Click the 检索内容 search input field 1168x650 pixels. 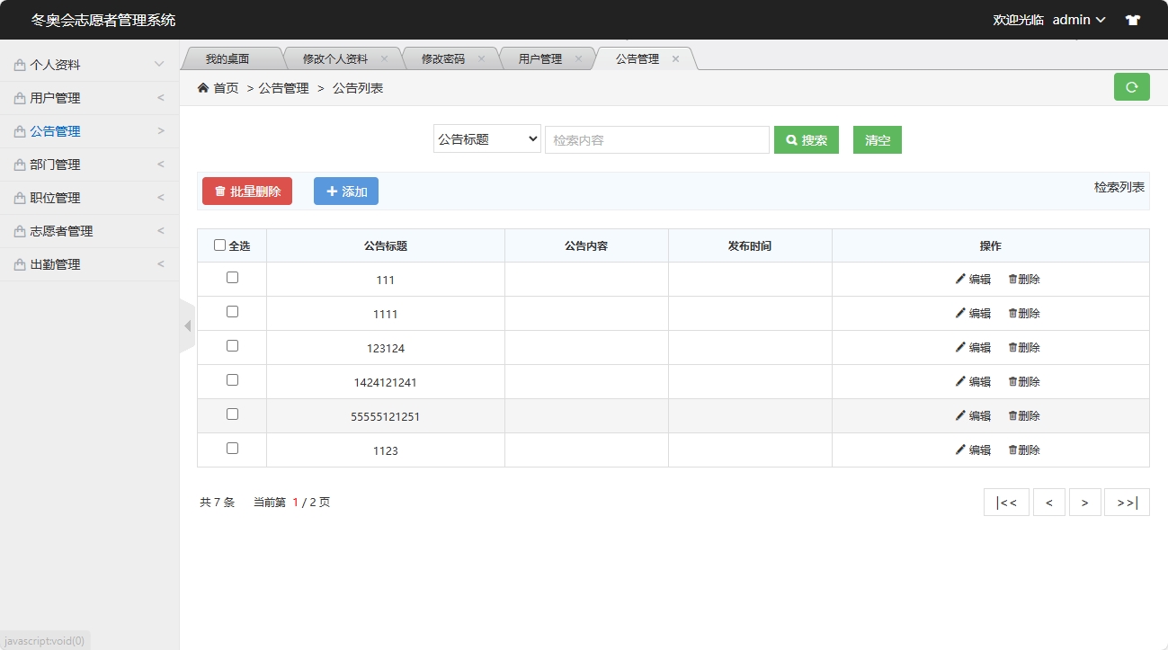tap(656, 140)
